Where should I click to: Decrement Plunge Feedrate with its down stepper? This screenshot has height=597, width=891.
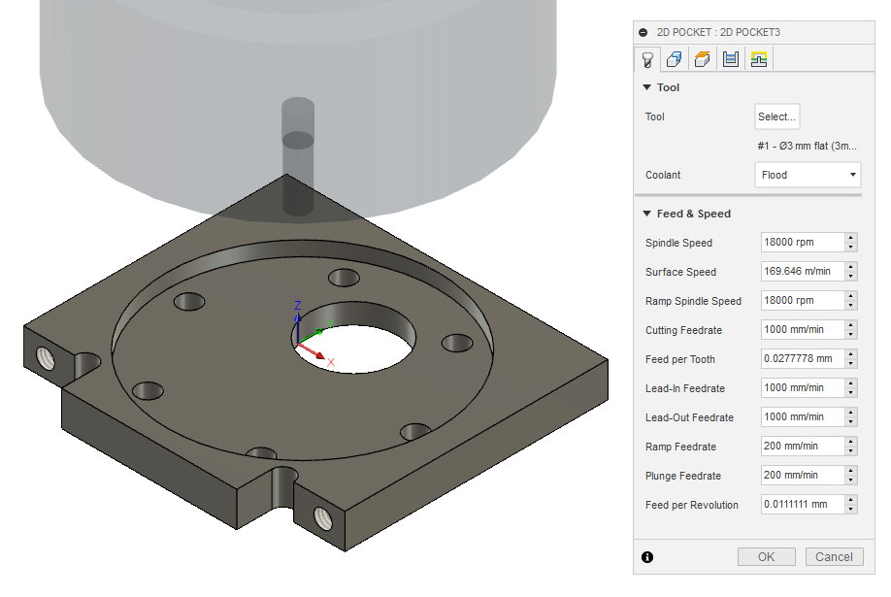[x=850, y=479]
